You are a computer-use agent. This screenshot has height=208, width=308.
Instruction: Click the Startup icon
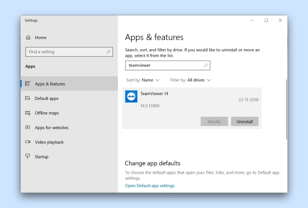pos(28,156)
